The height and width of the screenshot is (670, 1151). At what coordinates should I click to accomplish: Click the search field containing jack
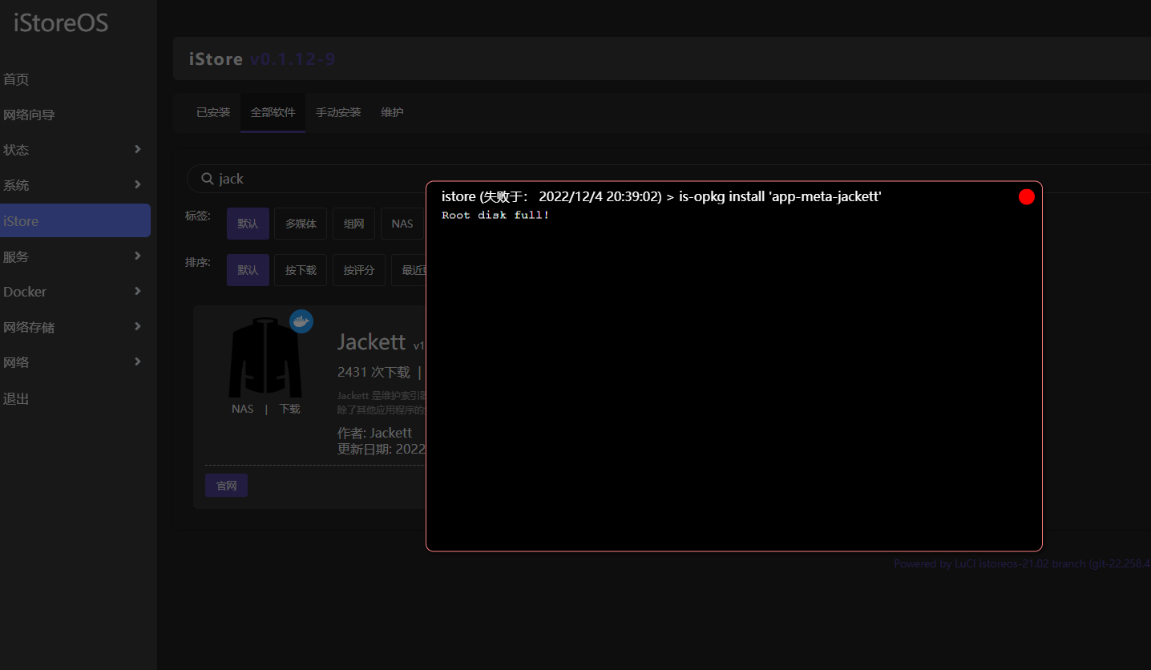coord(281,178)
